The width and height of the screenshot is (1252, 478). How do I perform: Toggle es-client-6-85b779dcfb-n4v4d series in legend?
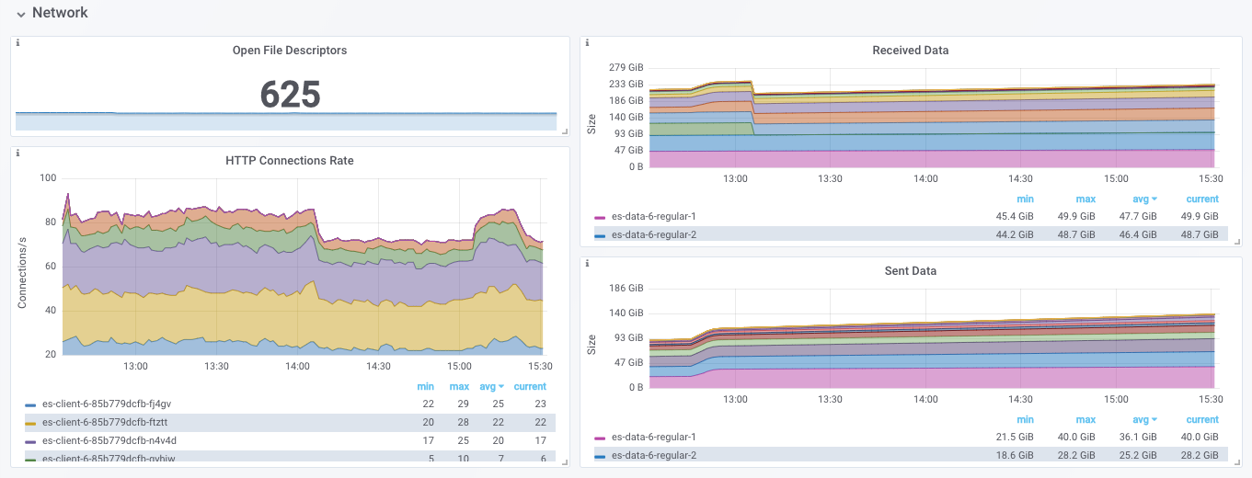coord(109,440)
